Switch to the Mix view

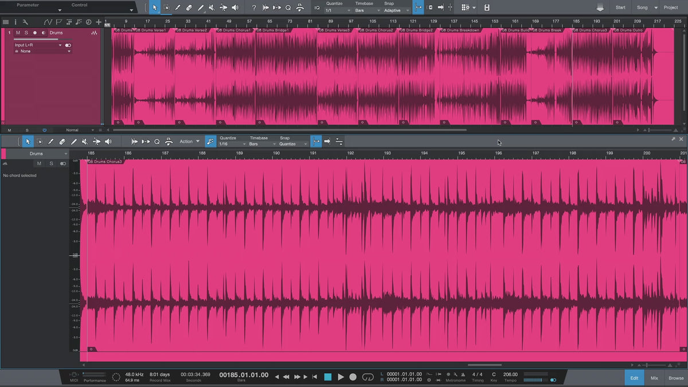coord(654,378)
